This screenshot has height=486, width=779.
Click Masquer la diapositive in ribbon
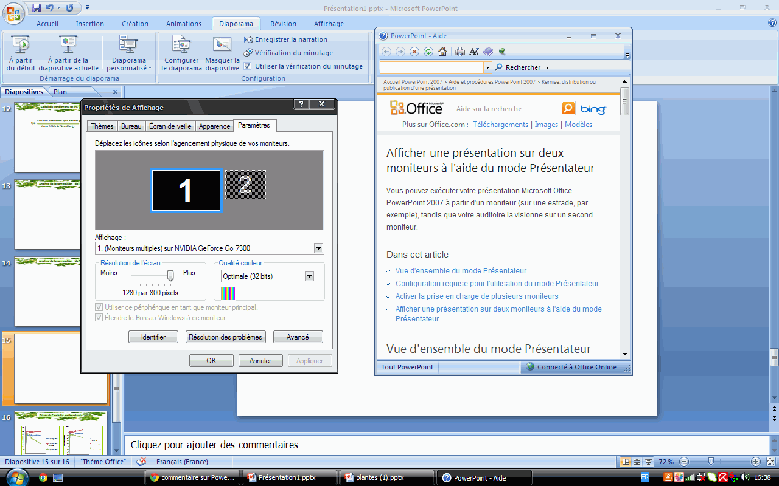pyautogui.click(x=222, y=53)
